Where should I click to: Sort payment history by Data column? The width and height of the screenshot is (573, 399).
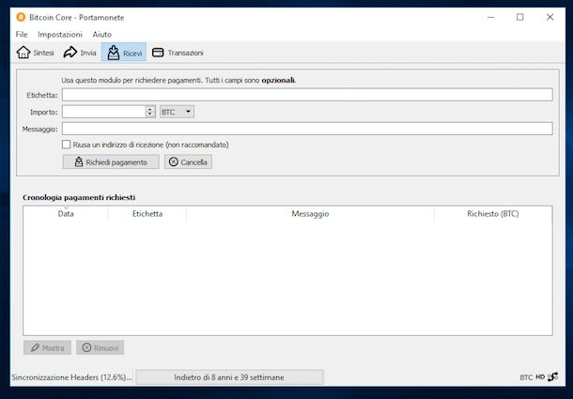tap(66, 214)
